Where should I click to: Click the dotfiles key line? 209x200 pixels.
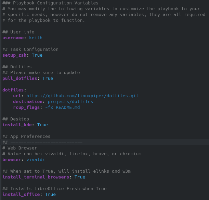(14, 90)
